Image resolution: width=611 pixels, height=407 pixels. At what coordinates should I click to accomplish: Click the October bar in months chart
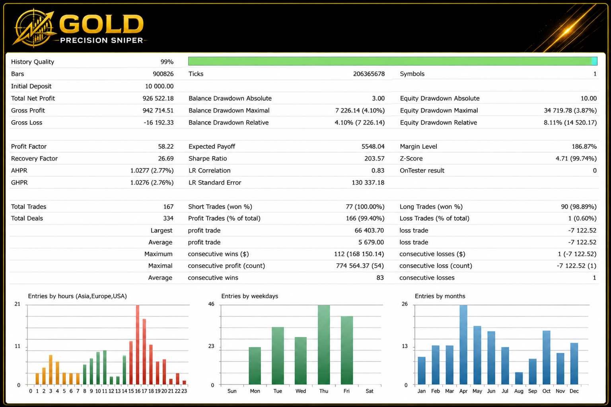547,358
